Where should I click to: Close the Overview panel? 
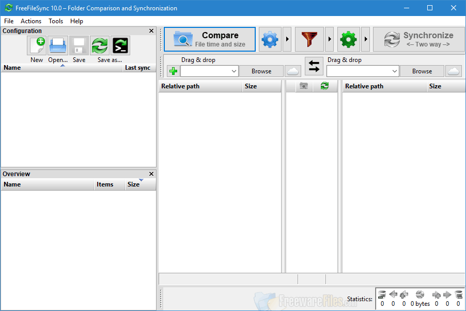coord(151,174)
